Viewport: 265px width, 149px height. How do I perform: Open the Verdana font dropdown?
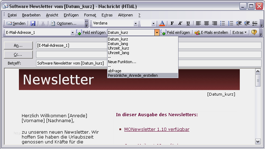click(x=135, y=23)
